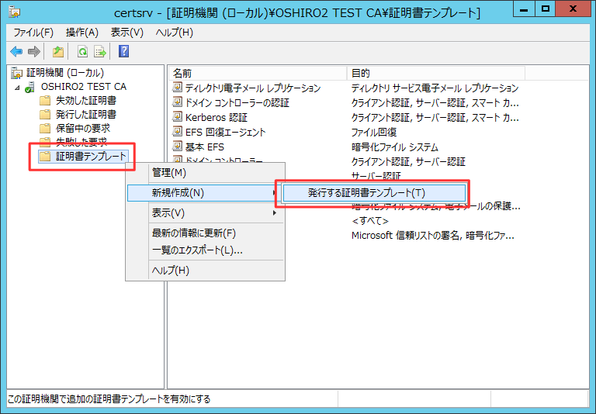Image resolution: width=596 pixels, height=414 pixels.
Task: Click the certsrv app icon in title bar
Action: pyautogui.click(x=14, y=12)
